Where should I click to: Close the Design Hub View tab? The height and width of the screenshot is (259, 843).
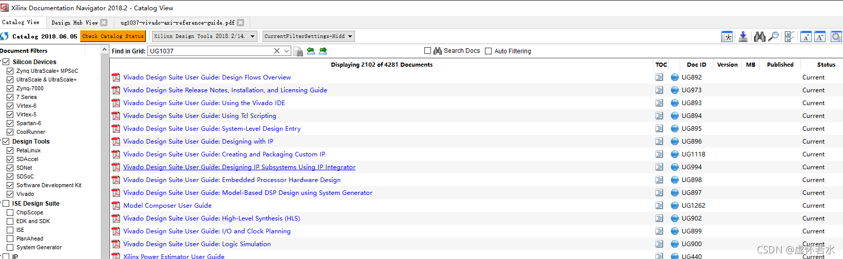pos(104,23)
